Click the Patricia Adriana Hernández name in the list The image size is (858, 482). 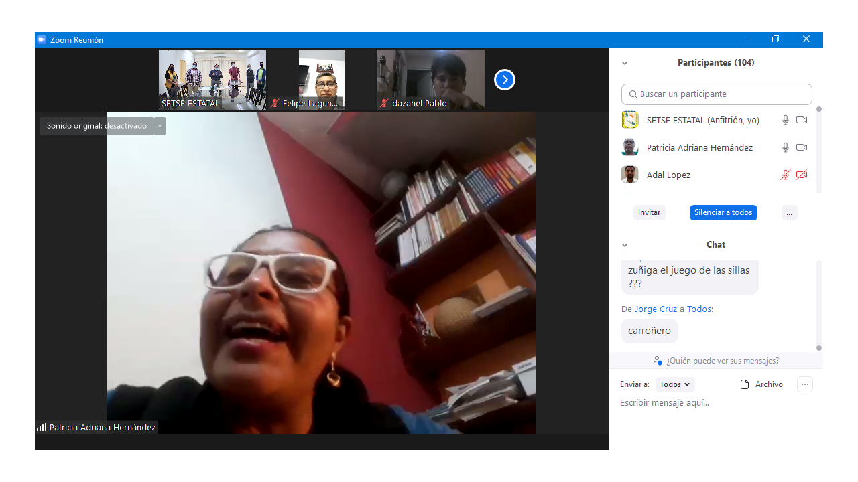(x=700, y=148)
